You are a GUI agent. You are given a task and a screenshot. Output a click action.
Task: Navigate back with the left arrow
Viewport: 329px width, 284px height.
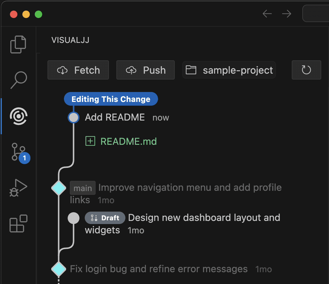coord(267,14)
